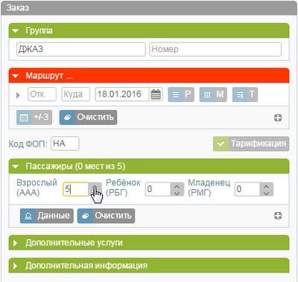Screen dimensions: 298x282
Task: Collapse the Пассажиры section
Action: (16, 167)
